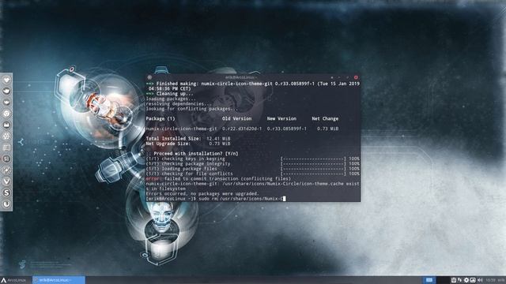Open the ArcoLinux applications menu
506x284 pixels.
coord(13,280)
